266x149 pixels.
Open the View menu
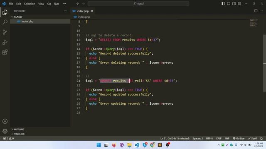point(41,4)
